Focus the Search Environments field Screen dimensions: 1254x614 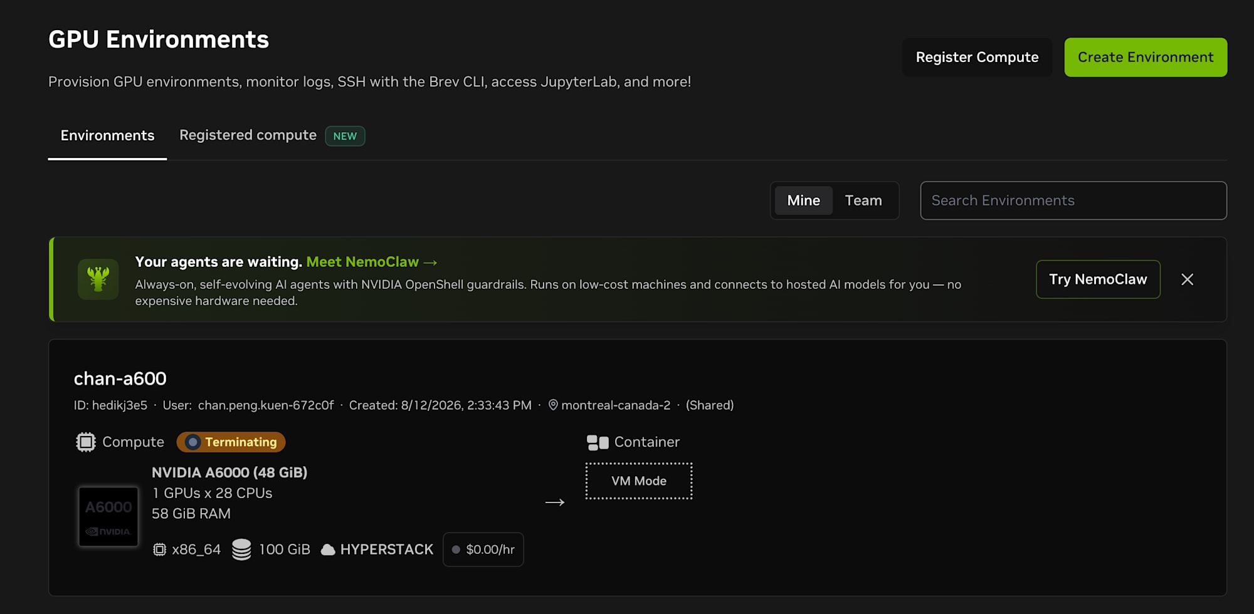pos(1073,200)
